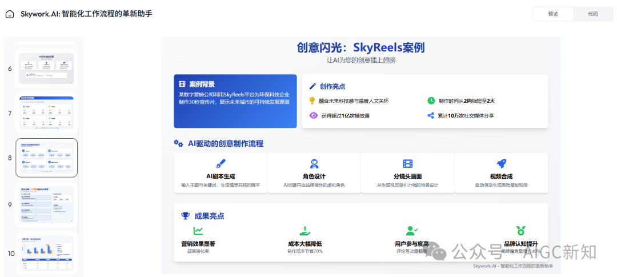Click the hand with dollar icon
The height and width of the screenshot is (277, 617).
(x=305, y=231)
